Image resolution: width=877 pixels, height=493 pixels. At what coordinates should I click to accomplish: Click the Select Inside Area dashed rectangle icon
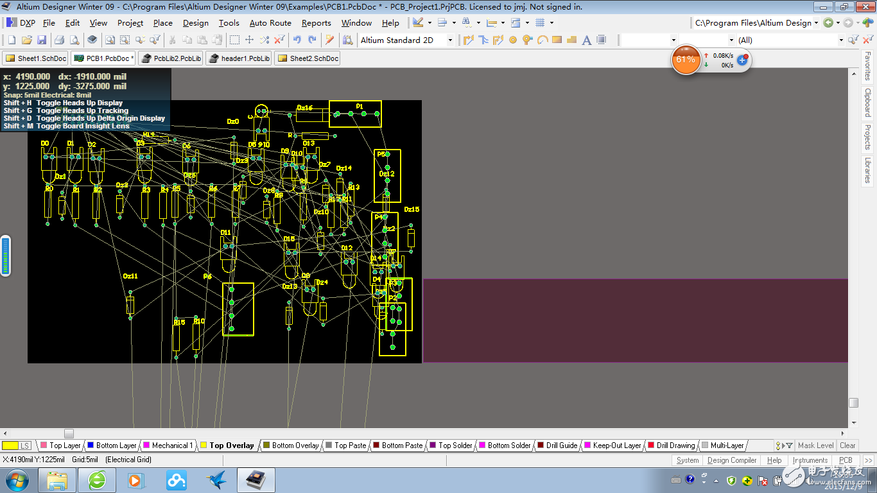coord(234,40)
